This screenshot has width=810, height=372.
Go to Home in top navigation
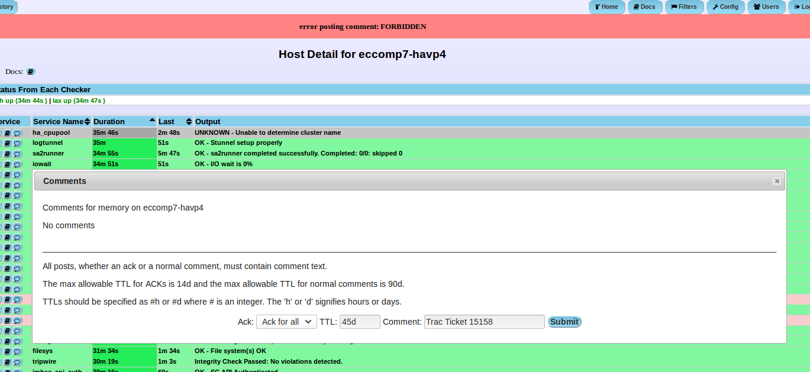[x=606, y=7]
